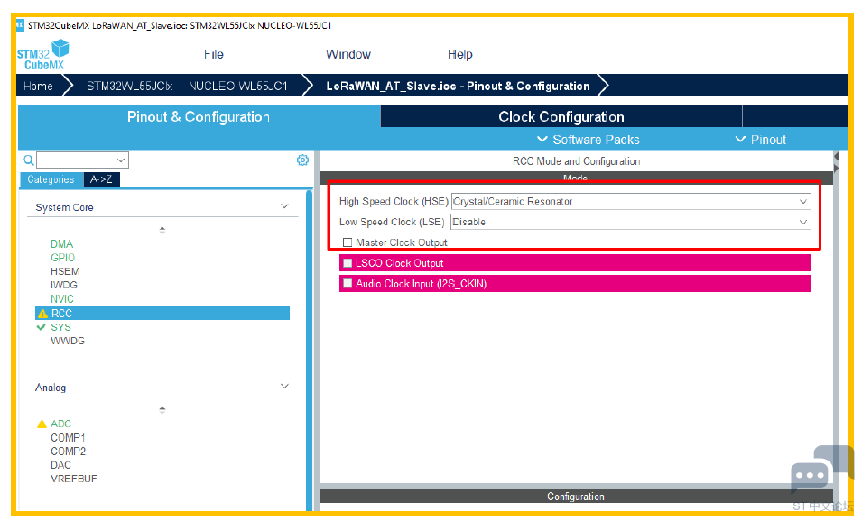Open the peripheral search combo box
The image size is (862, 520).
82,160
